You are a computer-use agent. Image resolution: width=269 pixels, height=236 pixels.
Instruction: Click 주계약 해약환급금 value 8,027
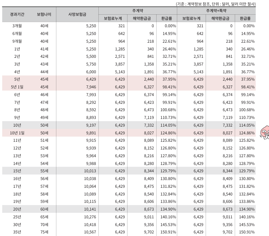point(149,133)
